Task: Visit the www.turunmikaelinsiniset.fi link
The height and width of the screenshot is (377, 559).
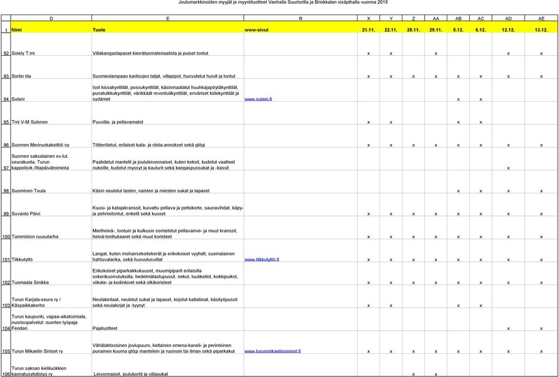Action: [x=273, y=351]
